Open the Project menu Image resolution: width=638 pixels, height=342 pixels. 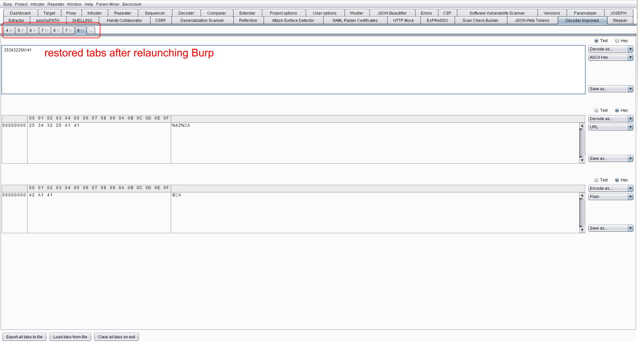(x=21, y=4)
